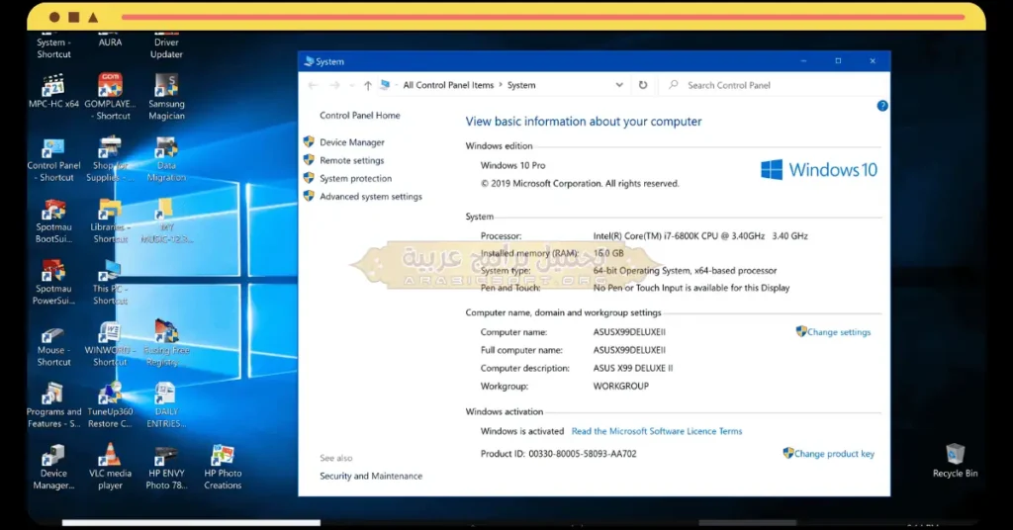Click the forward navigation arrow
Screen dimensions: 1013x530
[334, 85]
